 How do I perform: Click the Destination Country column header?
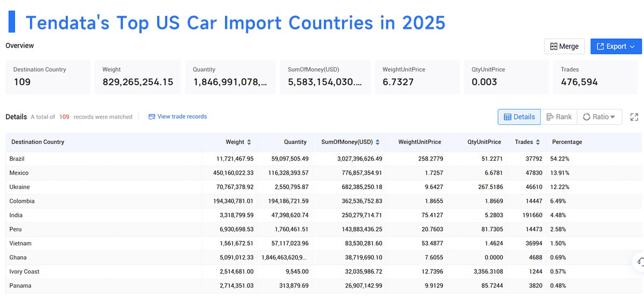point(38,142)
